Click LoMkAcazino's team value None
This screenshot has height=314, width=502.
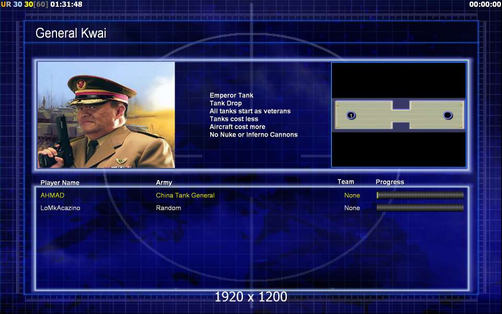(352, 208)
